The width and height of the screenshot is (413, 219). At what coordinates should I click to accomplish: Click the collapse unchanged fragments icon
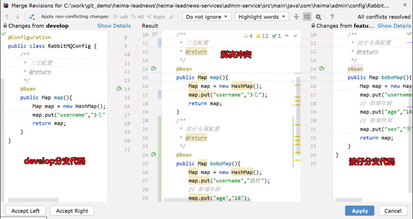296,17
